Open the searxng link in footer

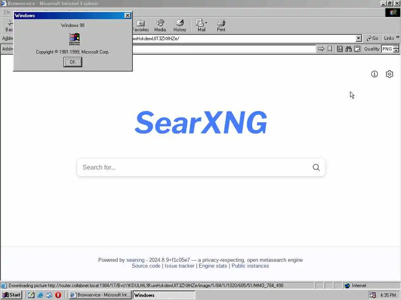[135, 260]
